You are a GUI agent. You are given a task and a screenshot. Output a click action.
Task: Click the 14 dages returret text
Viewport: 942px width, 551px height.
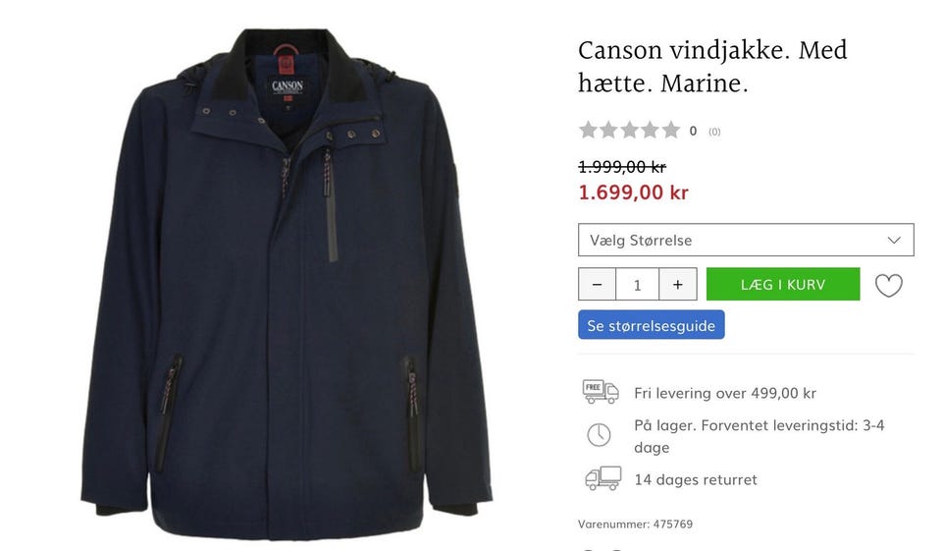[696, 480]
